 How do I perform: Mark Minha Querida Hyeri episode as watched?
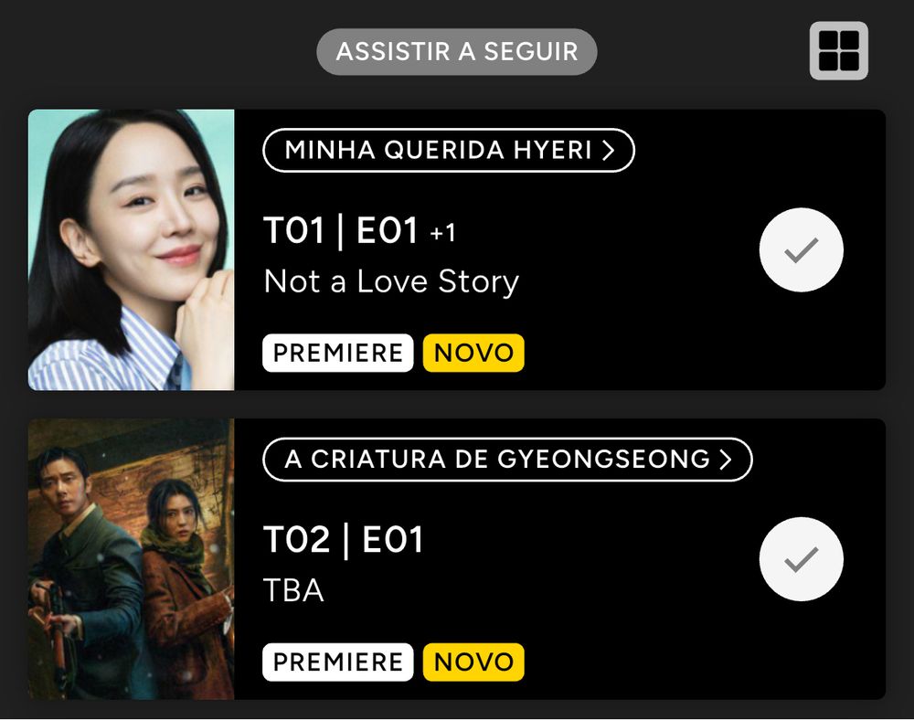pos(801,250)
